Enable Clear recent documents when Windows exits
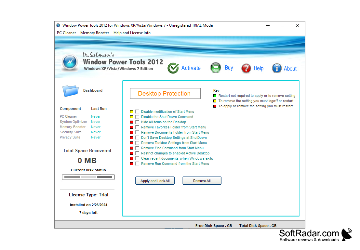The height and width of the screenshot is (250, 360). (137, 158)
